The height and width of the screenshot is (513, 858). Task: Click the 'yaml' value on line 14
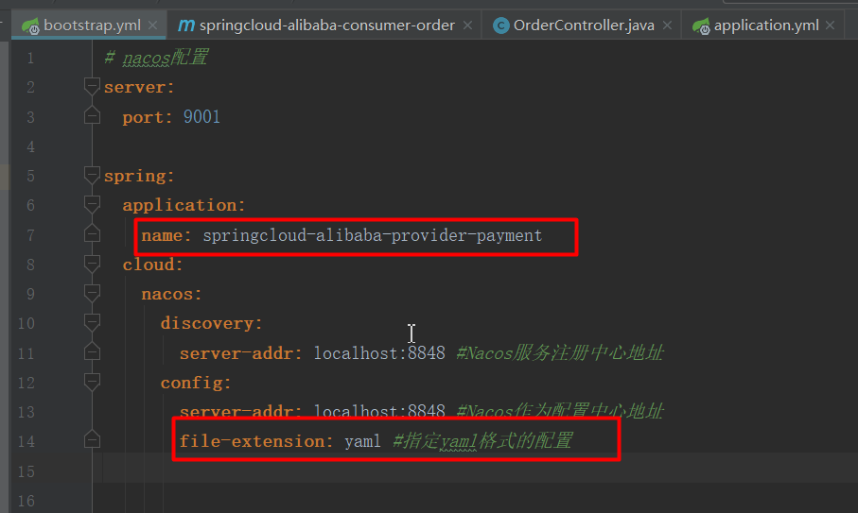coord(363,441)
